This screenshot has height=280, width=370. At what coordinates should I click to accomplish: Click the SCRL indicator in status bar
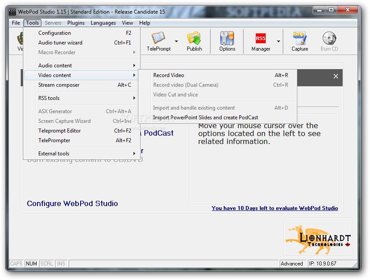[47, 263]
